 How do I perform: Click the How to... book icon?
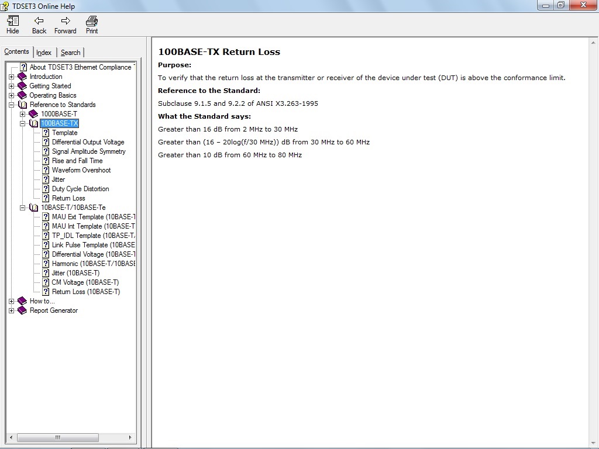(22, 301)
